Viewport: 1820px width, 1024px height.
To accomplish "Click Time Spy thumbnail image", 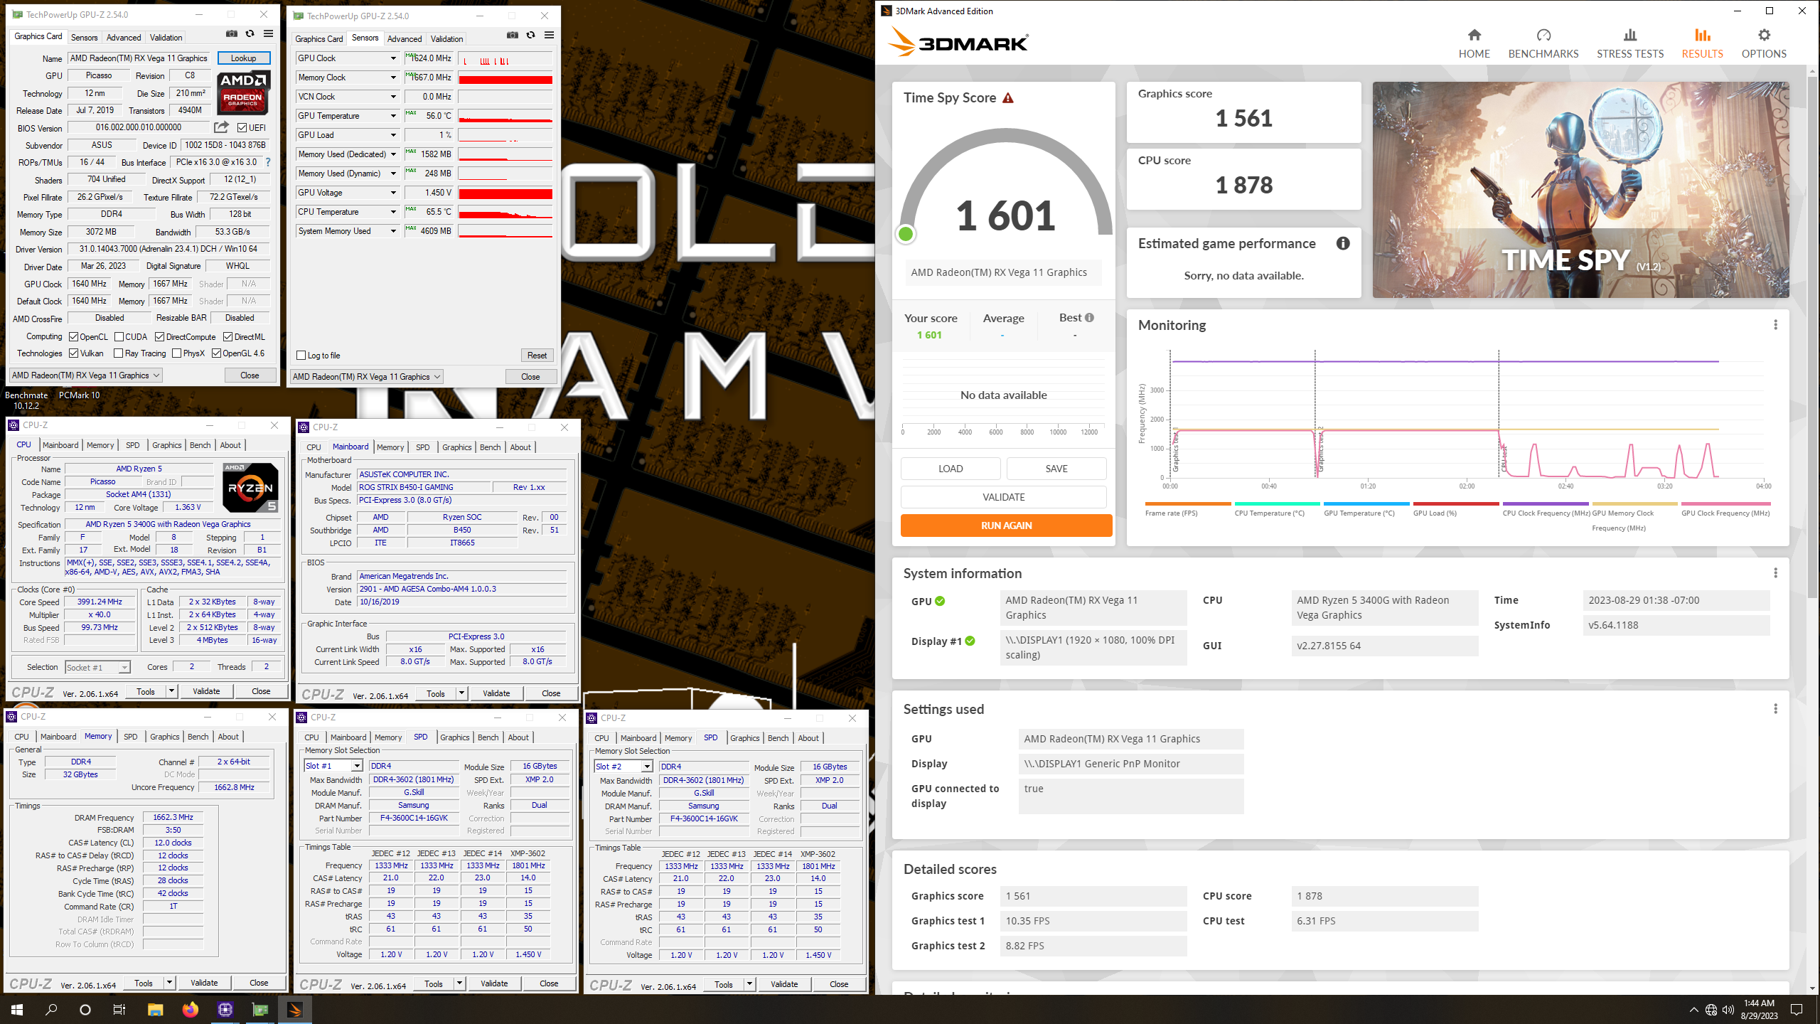I will [1580, 190].
